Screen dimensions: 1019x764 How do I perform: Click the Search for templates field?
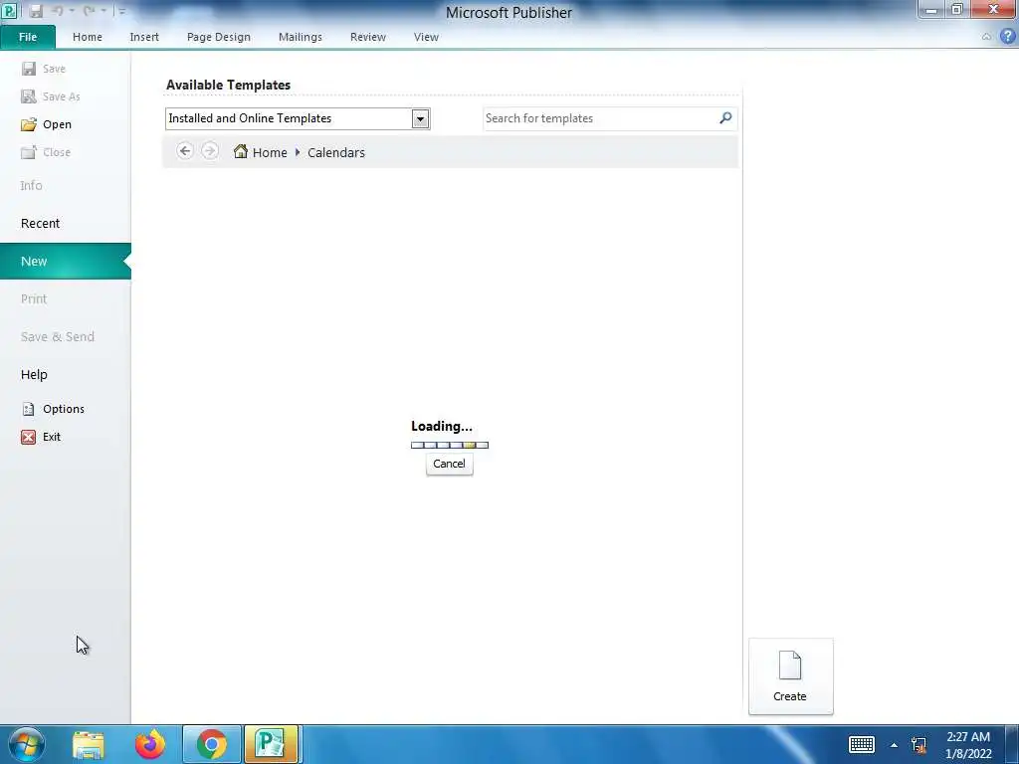[598, 118]
